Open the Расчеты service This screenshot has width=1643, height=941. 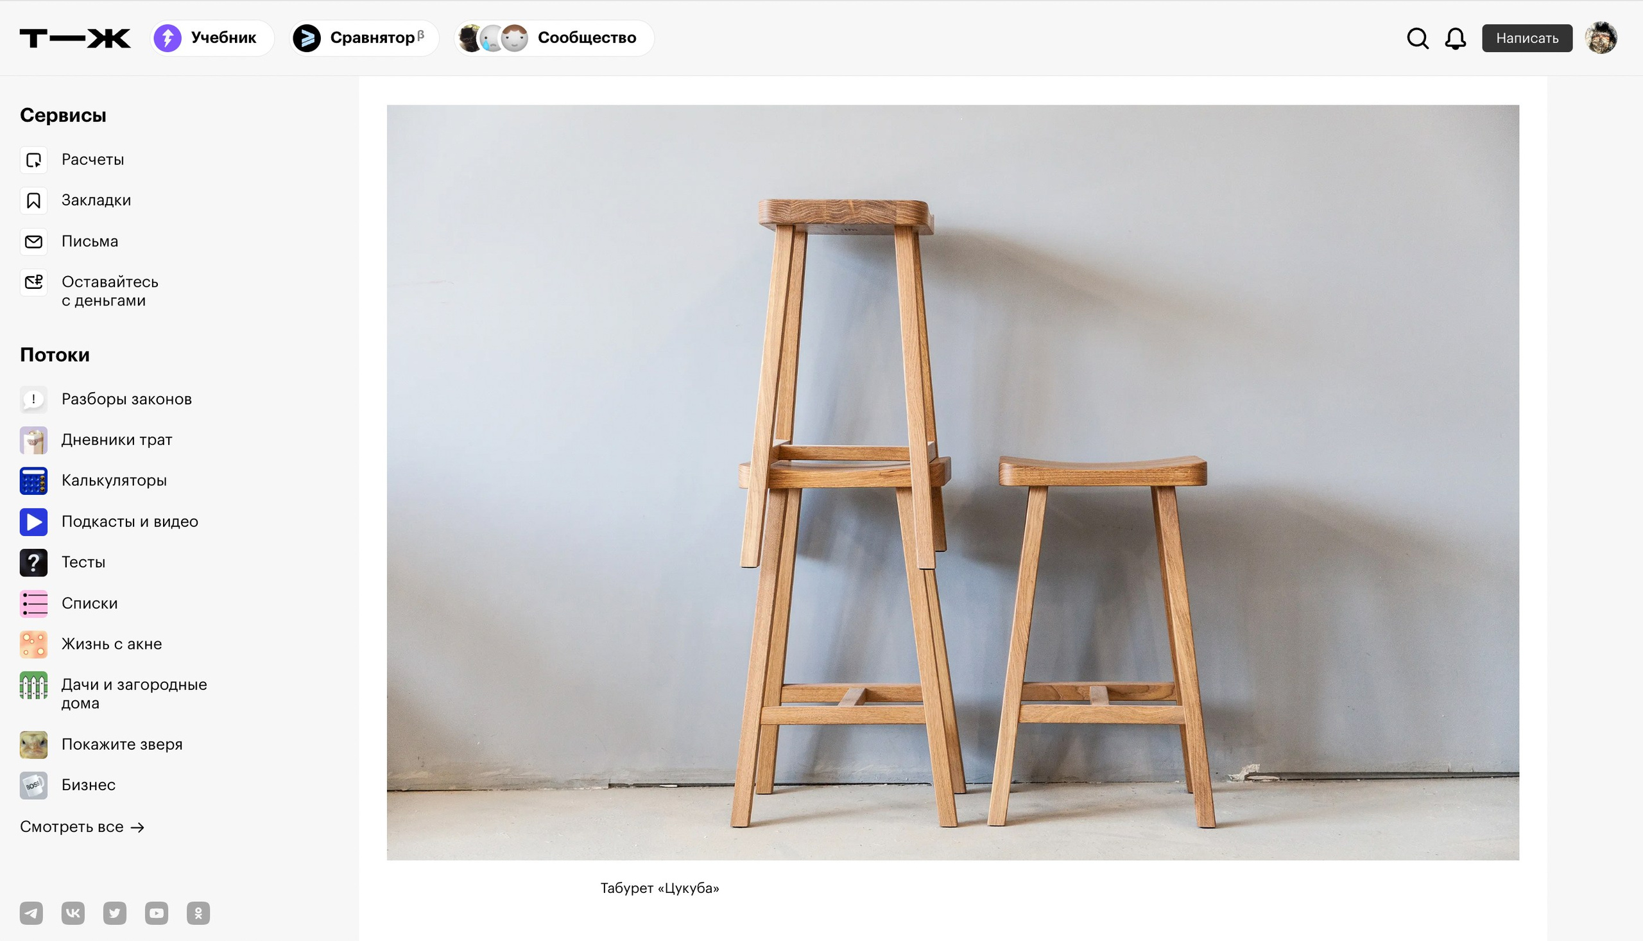[92, 160]
